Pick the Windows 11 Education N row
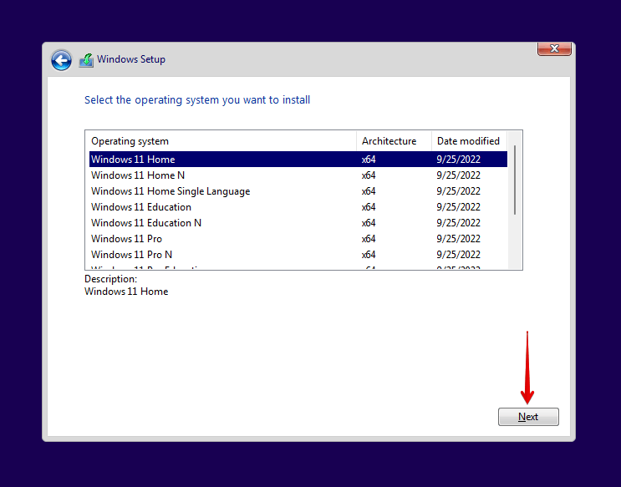This screenshot has height=487, width=621. click(x=298, y=222)
